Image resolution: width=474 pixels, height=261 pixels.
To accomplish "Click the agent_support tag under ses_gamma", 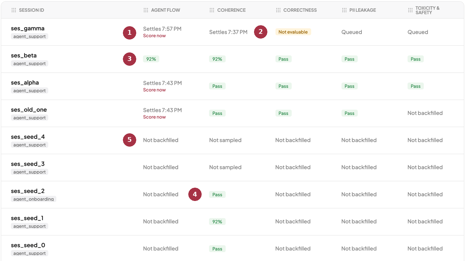I will [29, 36].
